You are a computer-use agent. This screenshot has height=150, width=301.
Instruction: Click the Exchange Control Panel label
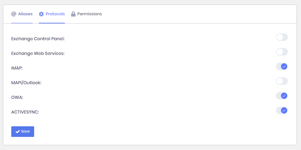click(x=38, y=39)
